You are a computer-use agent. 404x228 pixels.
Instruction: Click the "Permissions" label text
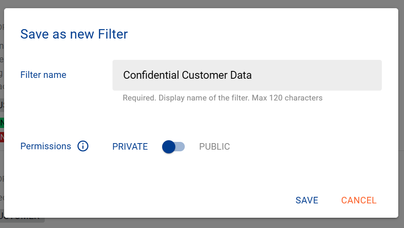[46, 146]
